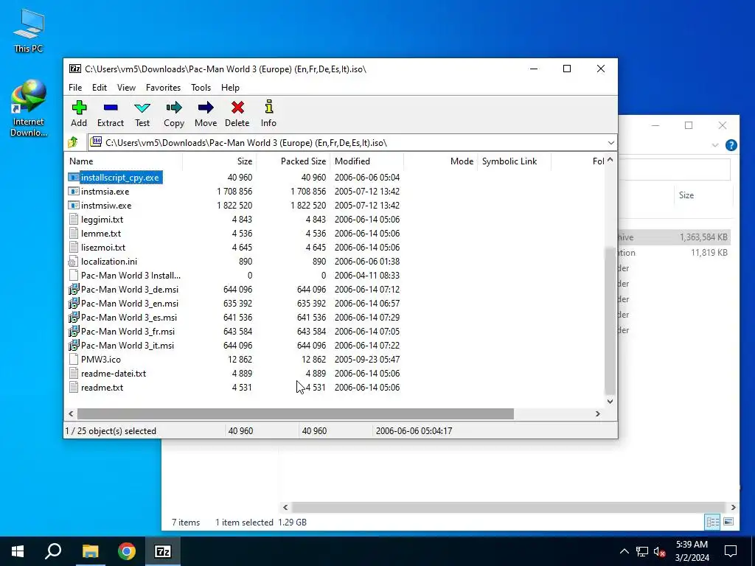
Task: Select the lemme.txt file
Action: click(100, 234)
